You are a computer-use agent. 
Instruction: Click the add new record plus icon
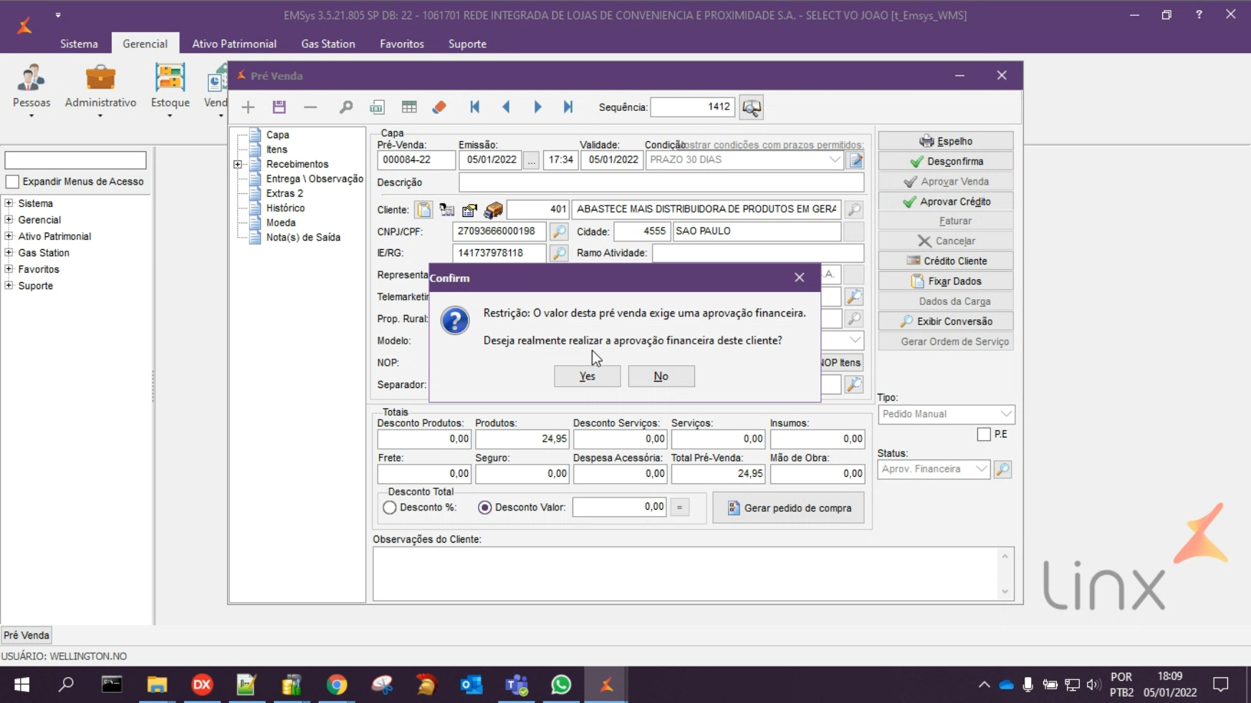(248, 107)
